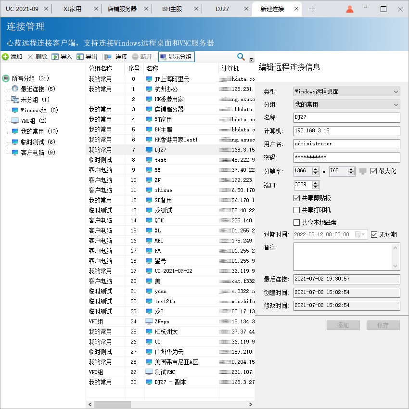Select the DJ27 - 副本 row
The width and height of the screenshot is (409, 409).
coord(170,382)
